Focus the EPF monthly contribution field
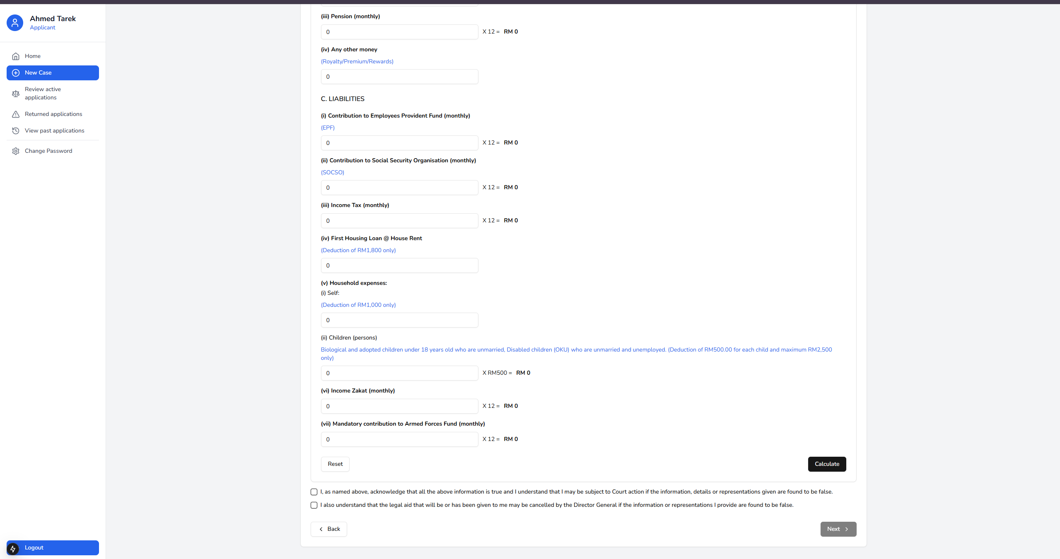 pyautogui.click(x=399, y=143)
